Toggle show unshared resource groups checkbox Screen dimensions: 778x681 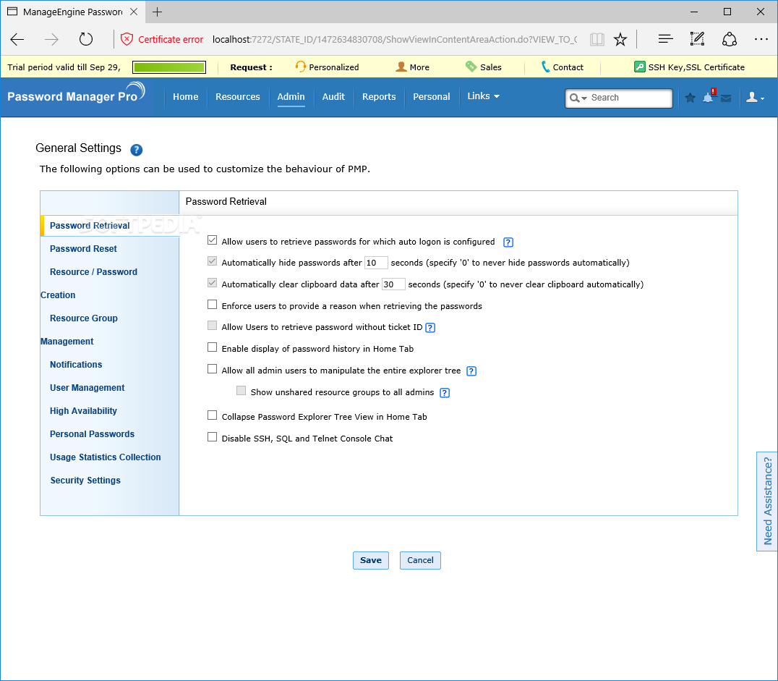241,391
